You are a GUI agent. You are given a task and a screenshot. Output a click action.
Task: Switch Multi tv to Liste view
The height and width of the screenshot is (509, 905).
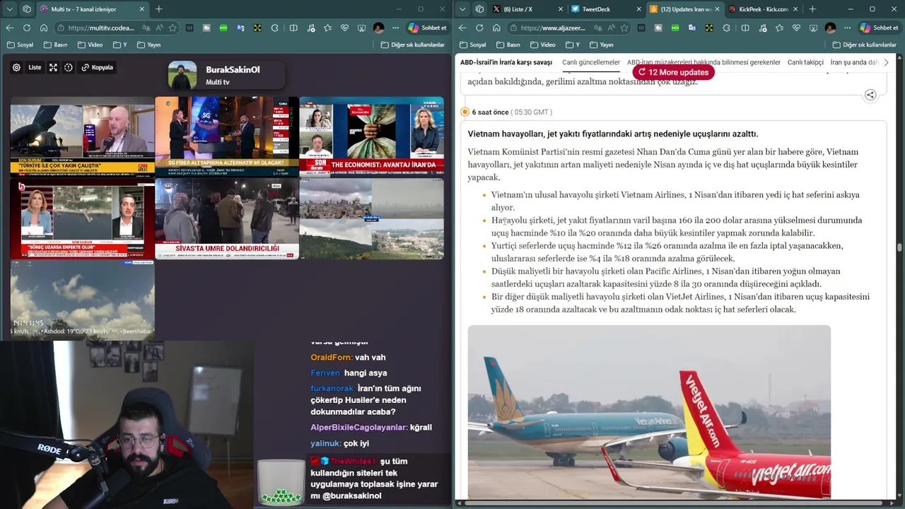pyautogui.click(x=35, y=67)
